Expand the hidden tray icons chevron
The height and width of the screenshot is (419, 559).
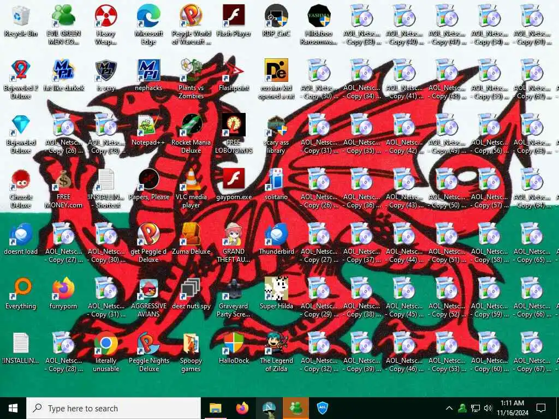pyautogui.click(x=449, y=408)
